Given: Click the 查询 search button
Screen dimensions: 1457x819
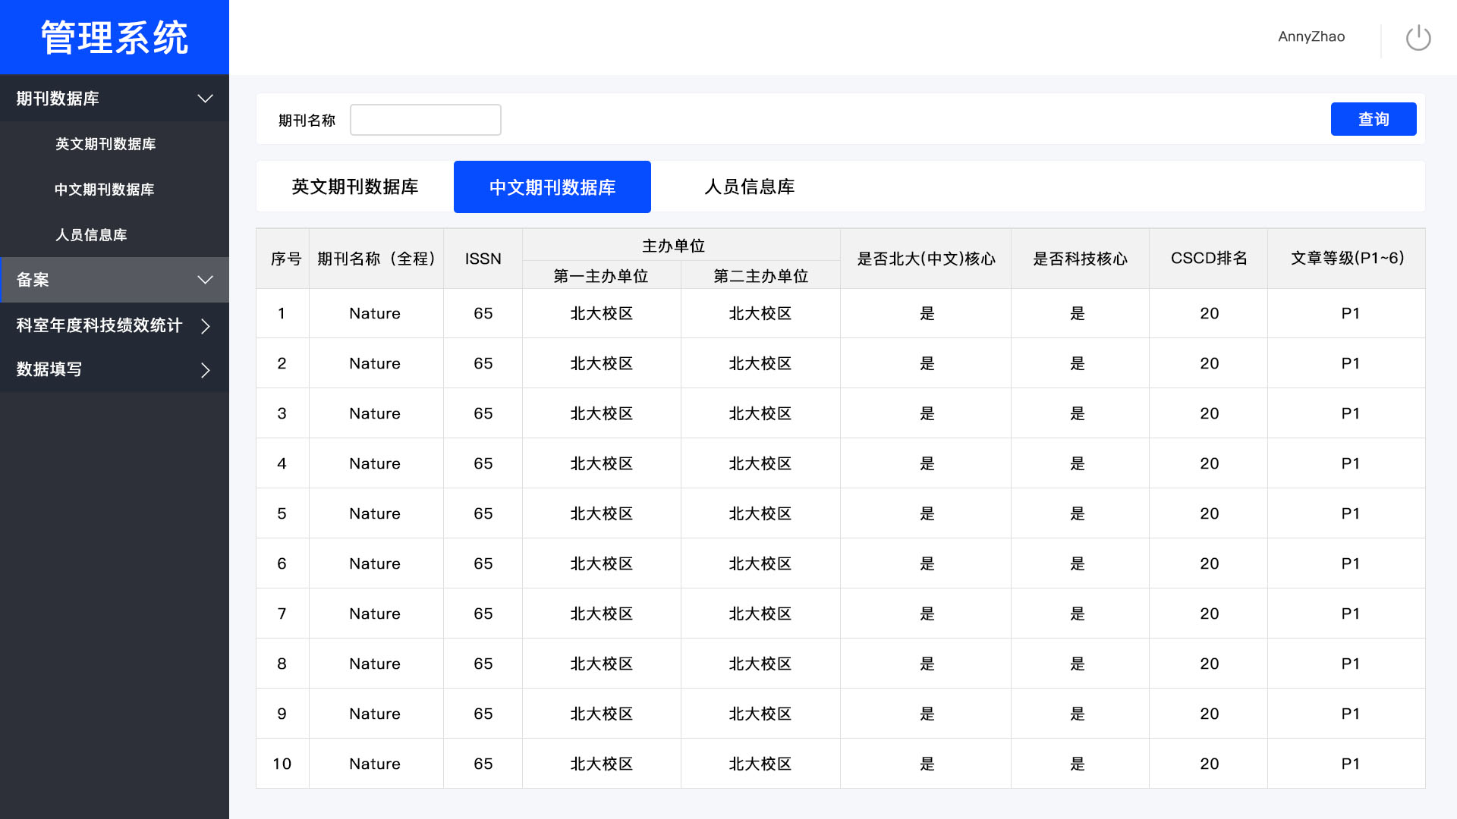Looking at the screenshot, I should click(1373, 119).
